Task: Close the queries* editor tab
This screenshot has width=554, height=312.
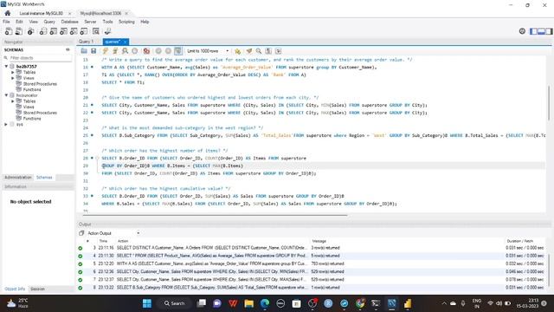Action: (125, 42)
